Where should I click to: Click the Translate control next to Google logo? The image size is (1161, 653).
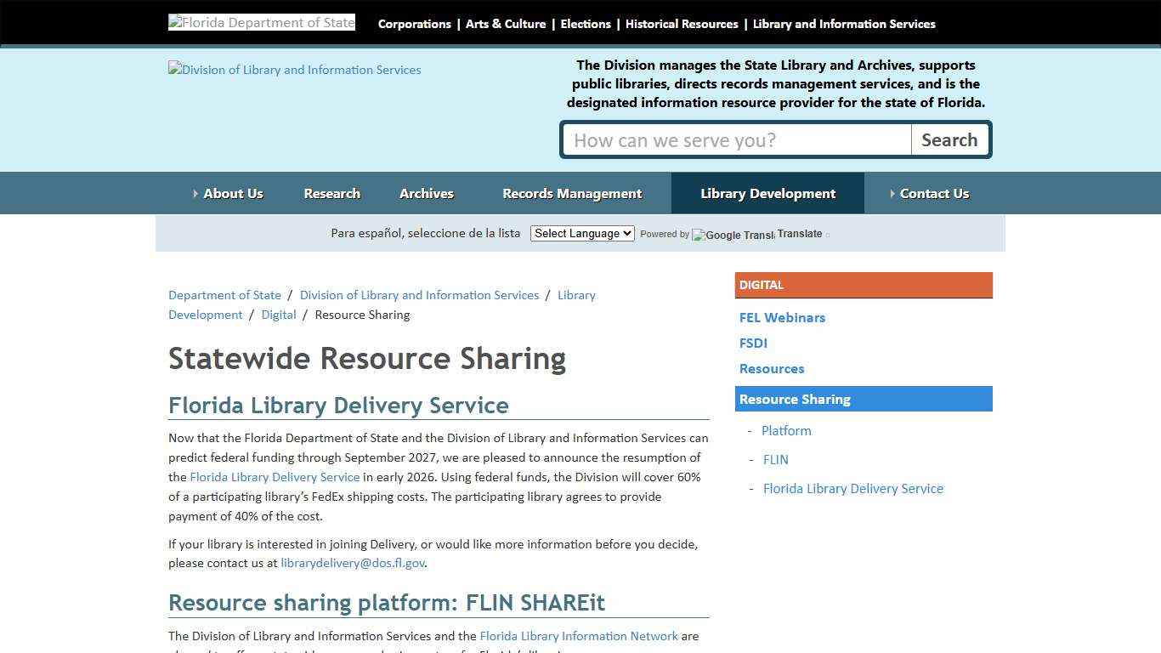point(800,233)
